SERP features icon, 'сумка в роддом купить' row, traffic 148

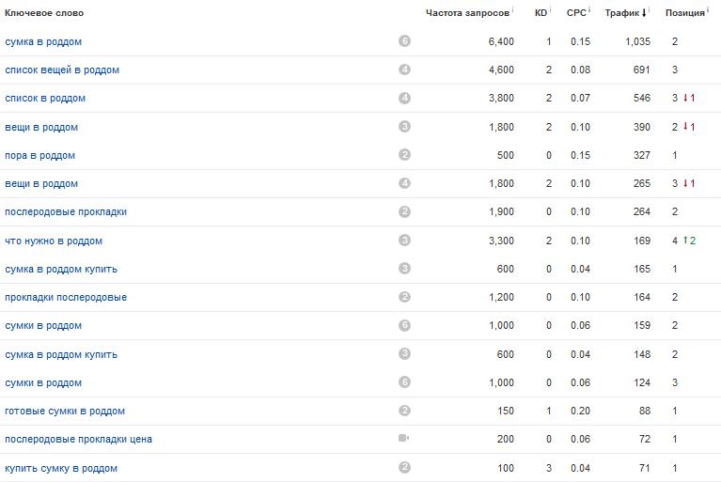(x=404, y=354)
